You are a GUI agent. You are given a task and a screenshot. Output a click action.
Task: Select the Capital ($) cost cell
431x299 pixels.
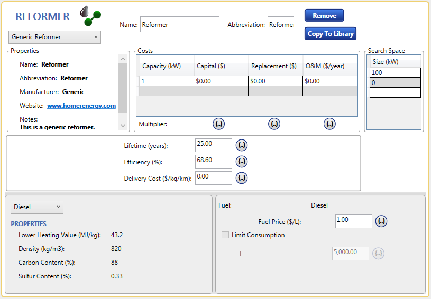coord(221,81)
